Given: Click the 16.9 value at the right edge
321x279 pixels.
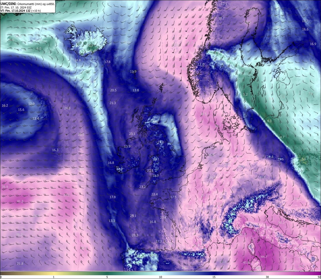Looking at the screenshot, I should click(x=313, y=44).
